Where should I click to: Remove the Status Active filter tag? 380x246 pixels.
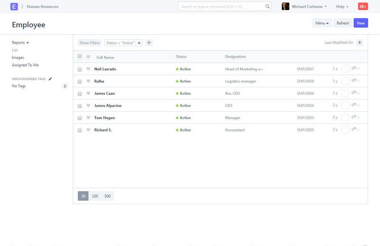tap(139, 43)
